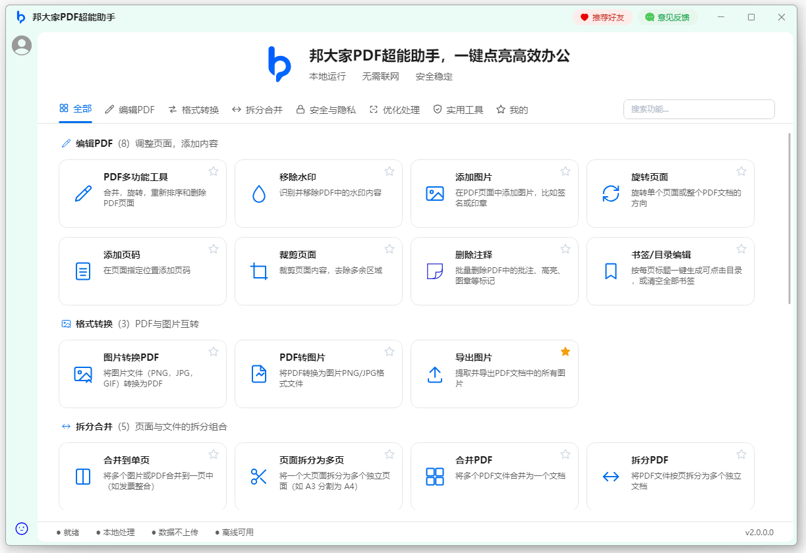
Task: Switch to the 拆分合并 tab
Action: (x=257, y=110)
